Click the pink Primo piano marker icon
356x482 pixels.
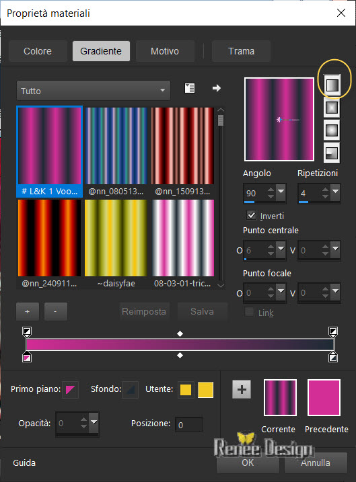70,390
